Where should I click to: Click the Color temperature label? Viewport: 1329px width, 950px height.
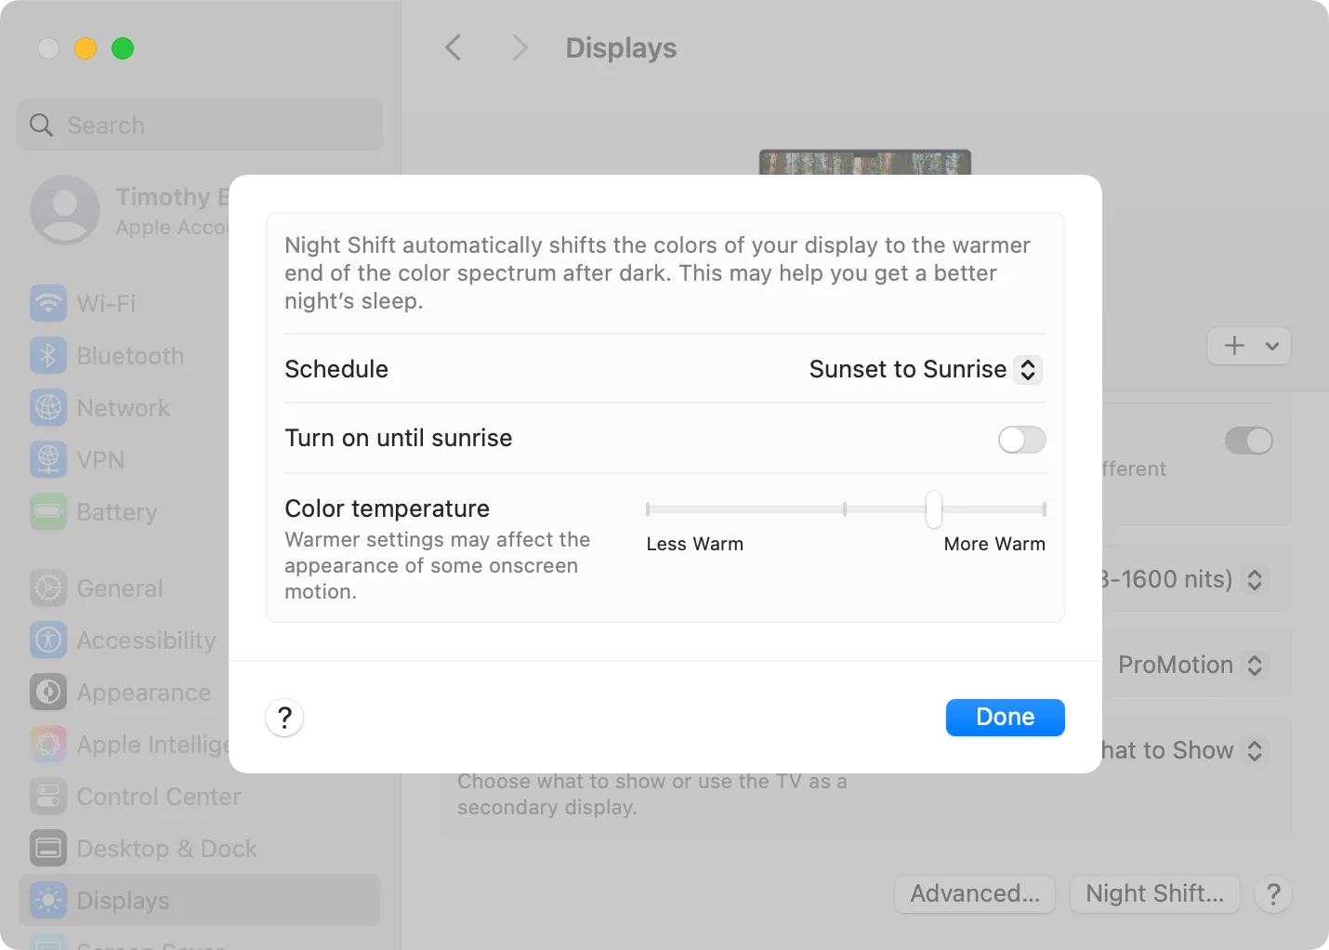(x=387, y=508)
